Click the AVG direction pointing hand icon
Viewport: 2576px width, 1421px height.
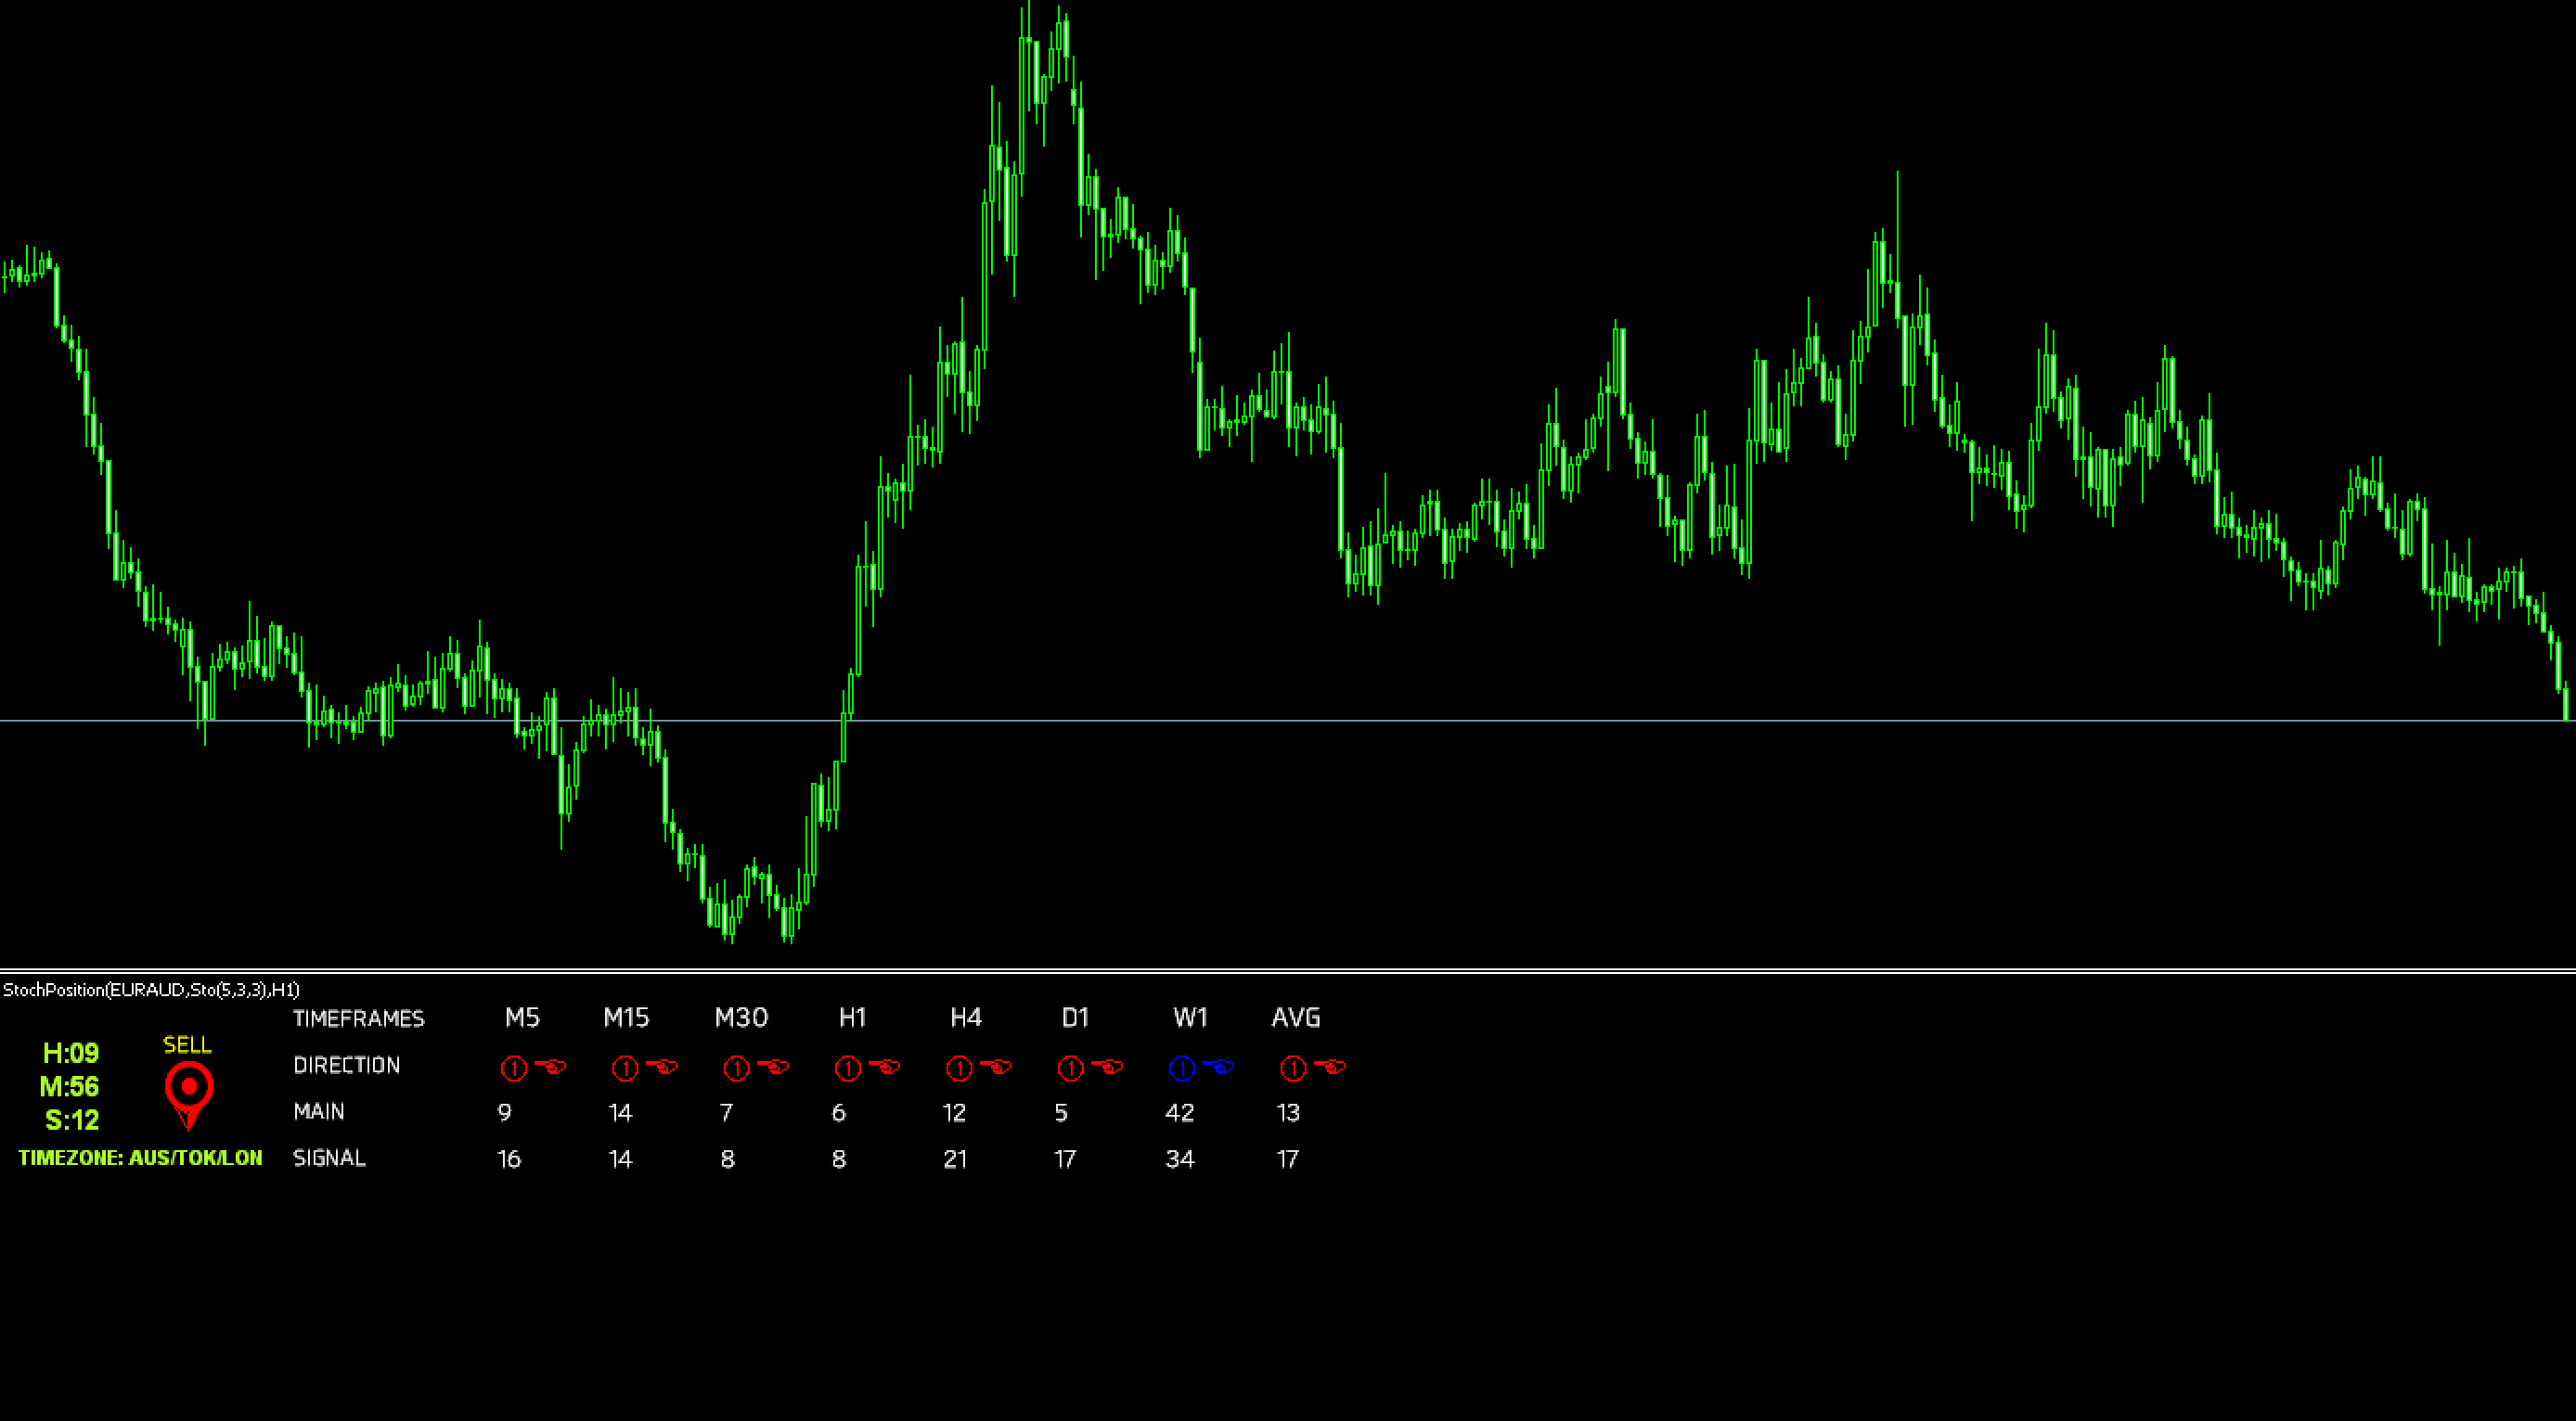click(x=1330, y=1068)
